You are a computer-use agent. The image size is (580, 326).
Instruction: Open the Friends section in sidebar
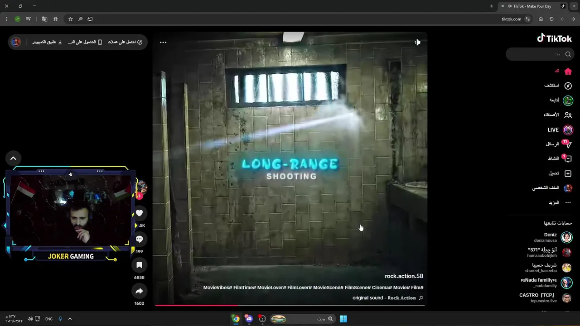click(558, 115)
